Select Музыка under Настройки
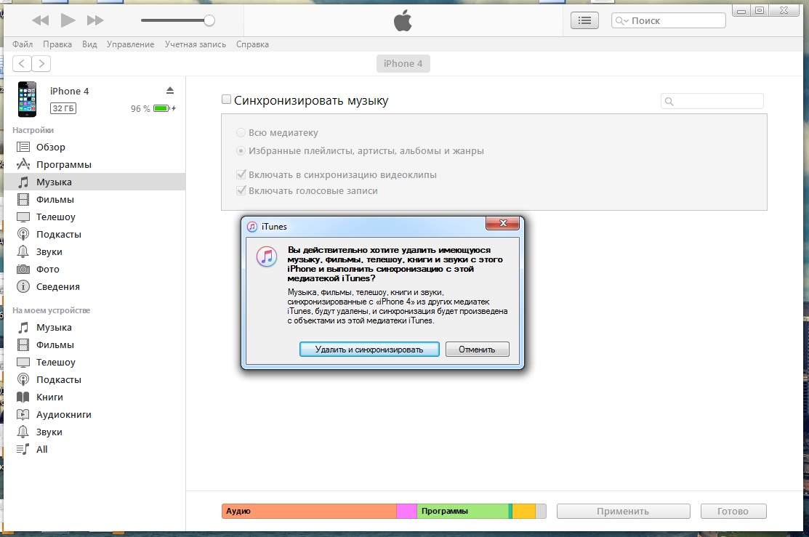The height and width of the screenshot is (537, 809). point(94,182)
